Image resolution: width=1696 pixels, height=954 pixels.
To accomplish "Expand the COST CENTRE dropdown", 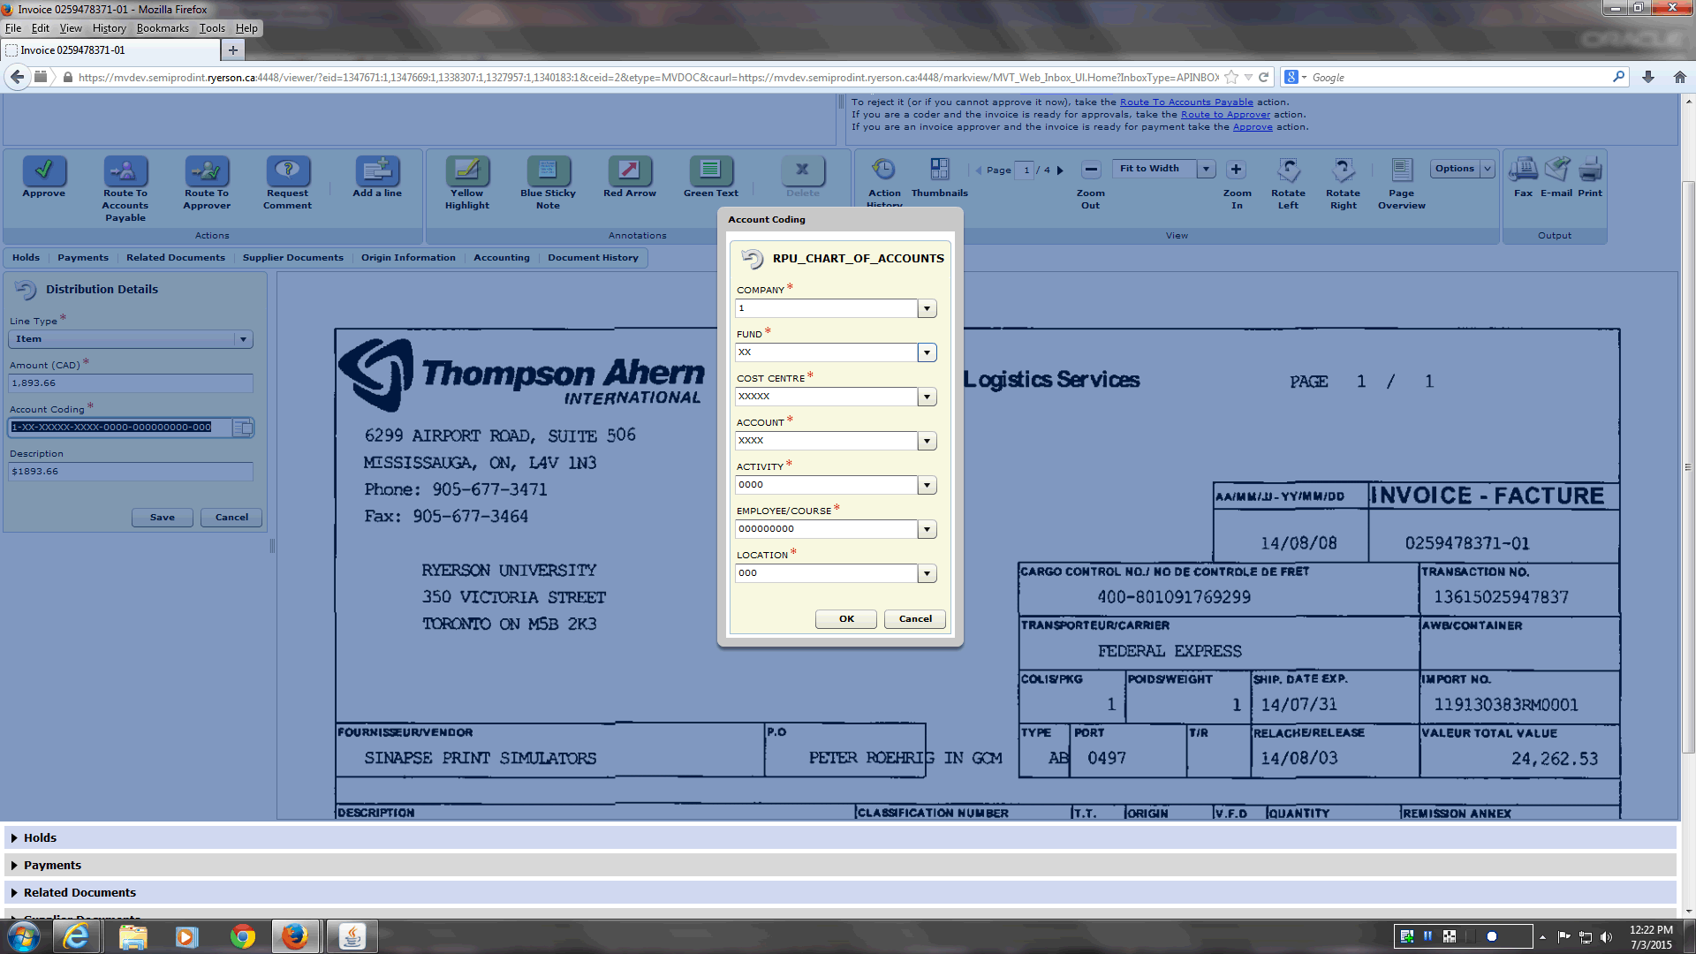I will click(927, 397).
